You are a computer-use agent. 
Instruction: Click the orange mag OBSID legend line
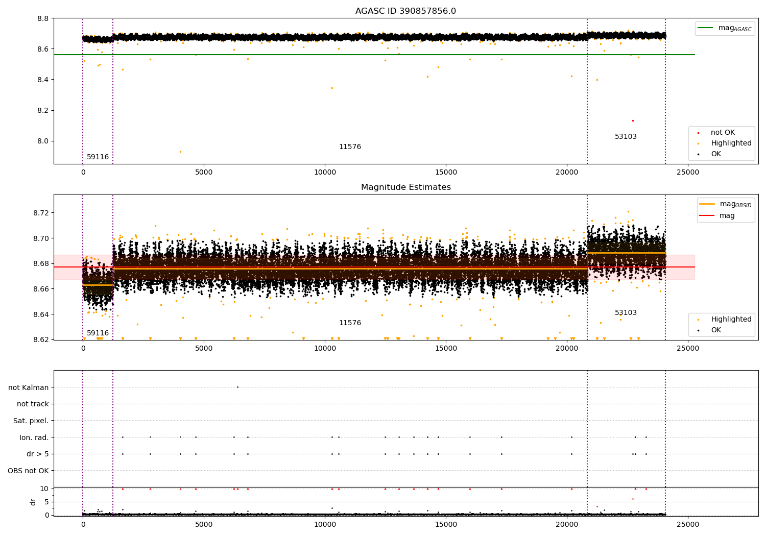click(x=707, y=204)
